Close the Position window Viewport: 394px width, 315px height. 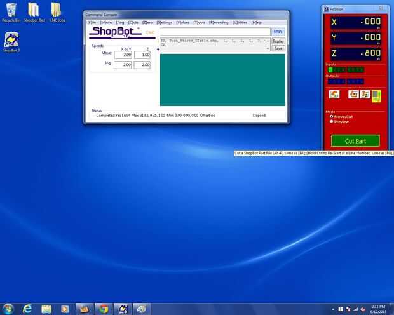(x=381, y=8)
